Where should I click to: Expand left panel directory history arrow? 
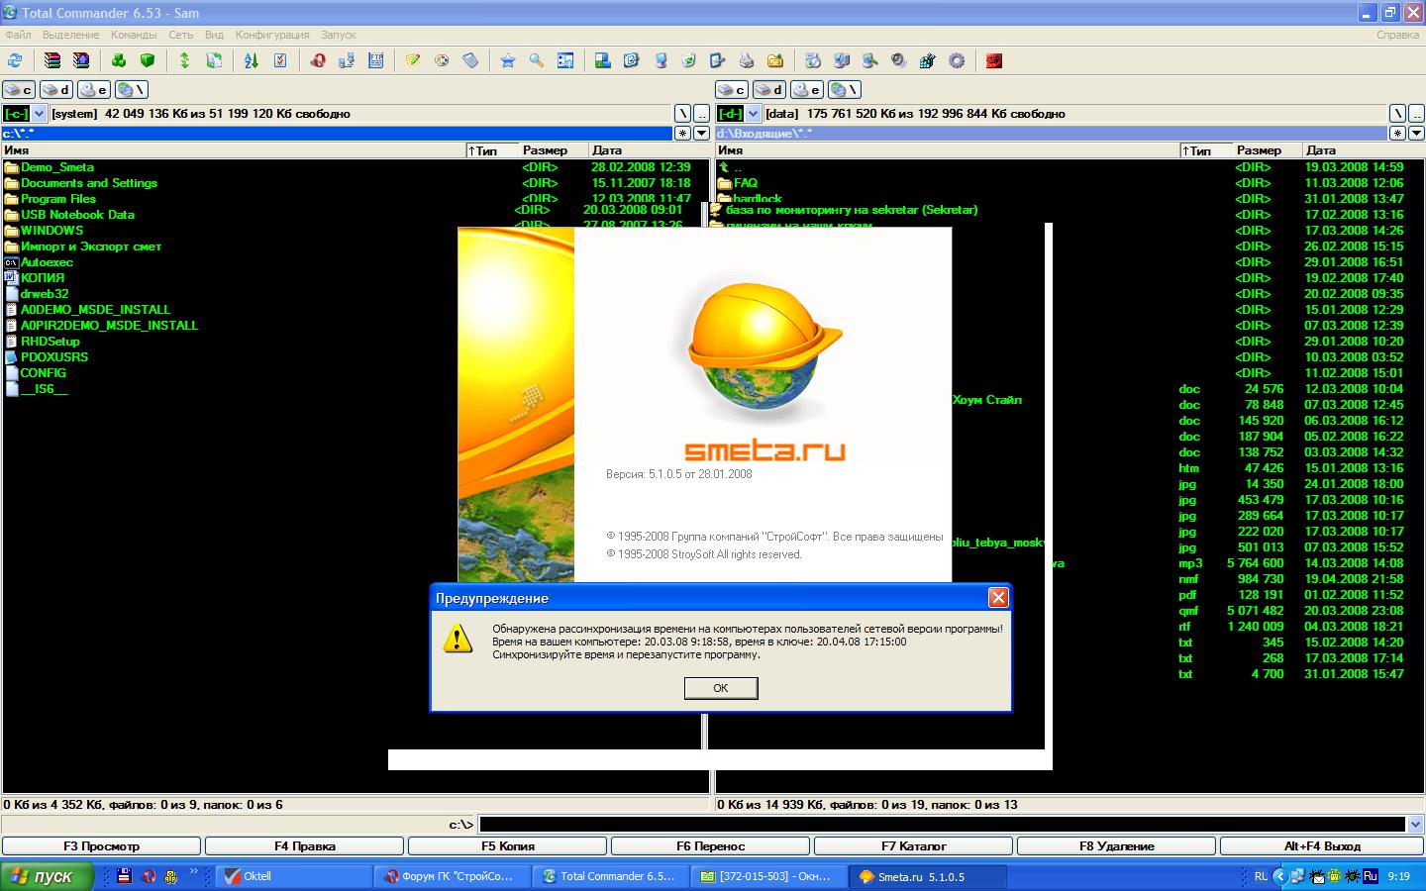[x=701, y=133]
